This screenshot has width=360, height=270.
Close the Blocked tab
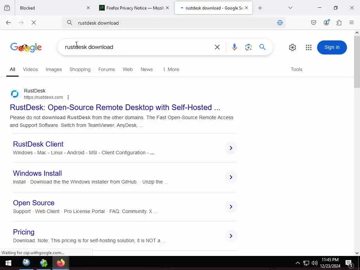click(x=88, y=8)
